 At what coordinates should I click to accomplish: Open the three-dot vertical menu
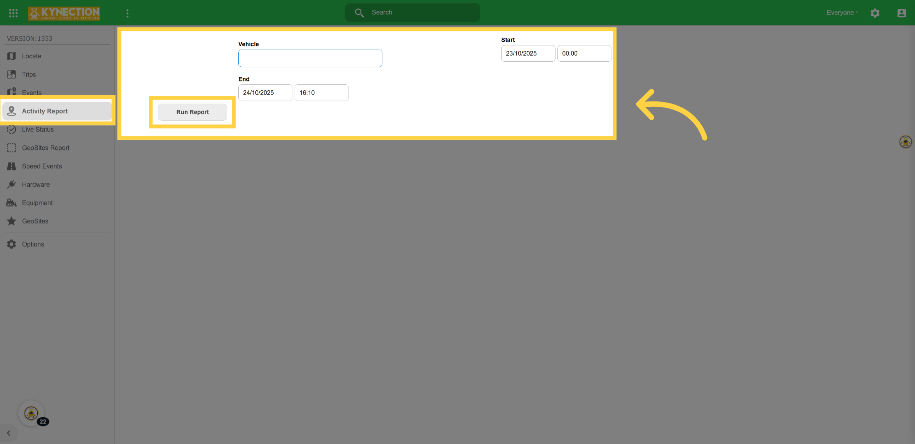(127, 13)
